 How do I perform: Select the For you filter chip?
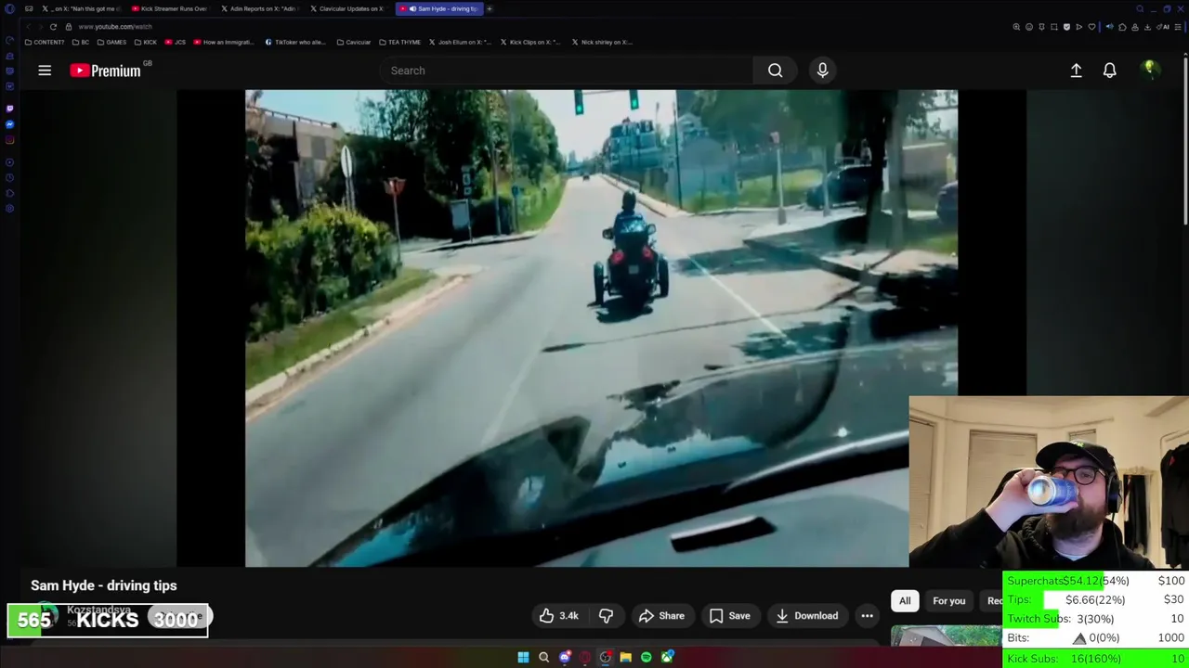point(948,601)
